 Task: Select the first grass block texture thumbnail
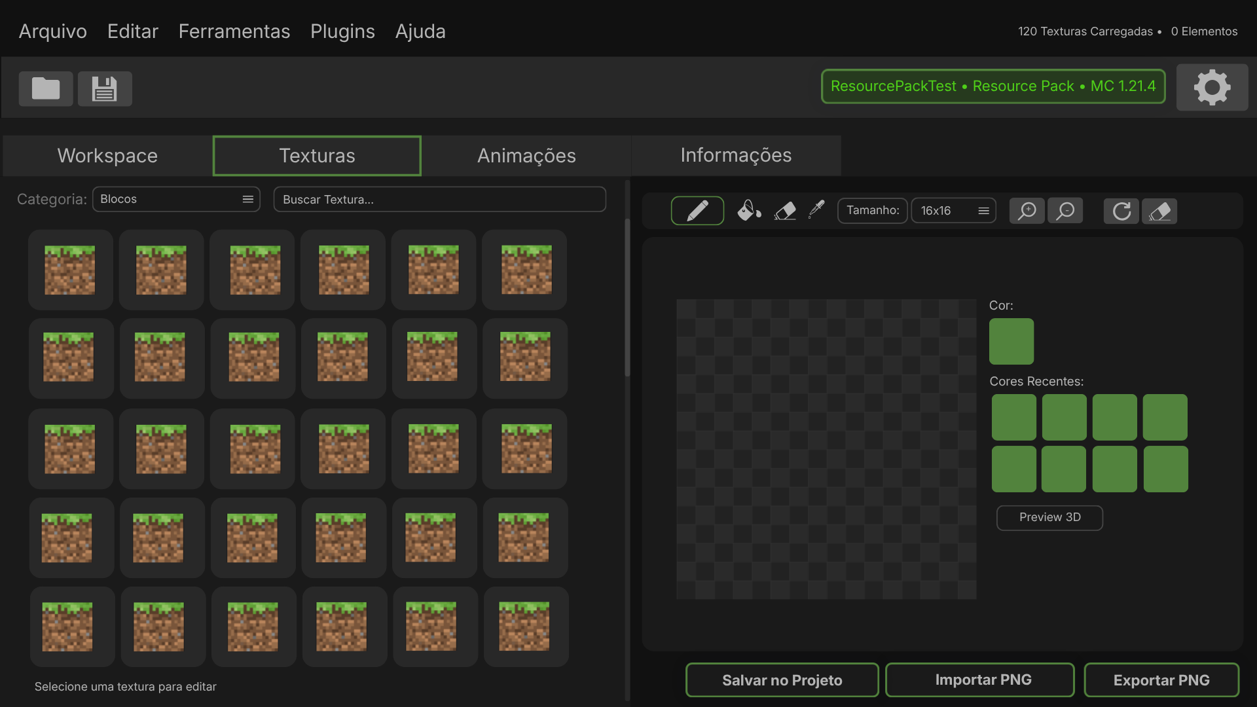pos(70,269)
